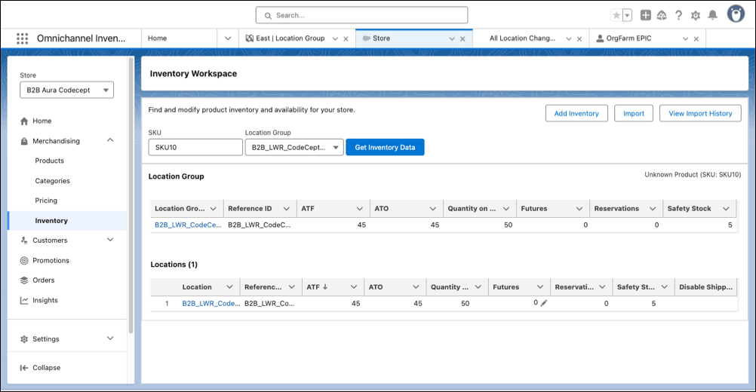Click the Add Inventory button
756x392 pixels.
tap(576, 114)
